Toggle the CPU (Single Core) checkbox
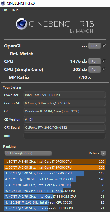 click(x=104, y=69)
